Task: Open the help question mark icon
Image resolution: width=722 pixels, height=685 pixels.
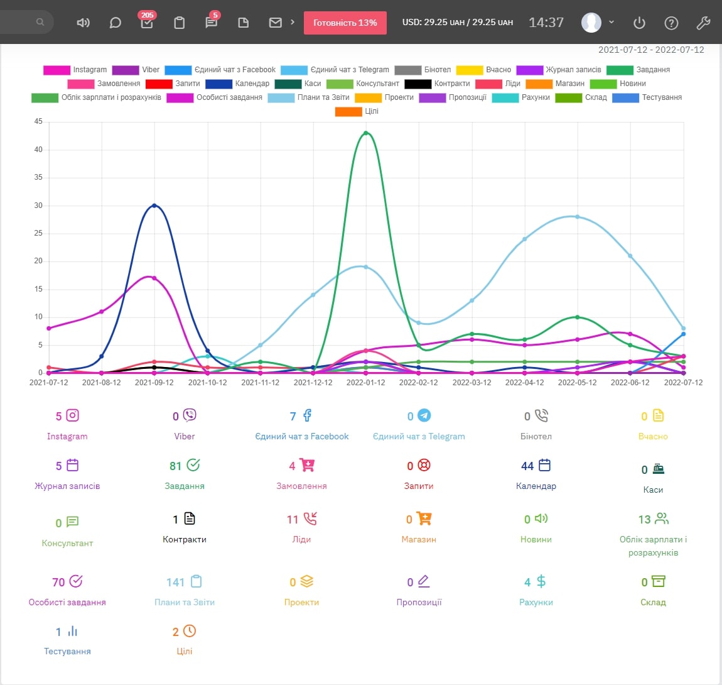Action: click(671, 23)
